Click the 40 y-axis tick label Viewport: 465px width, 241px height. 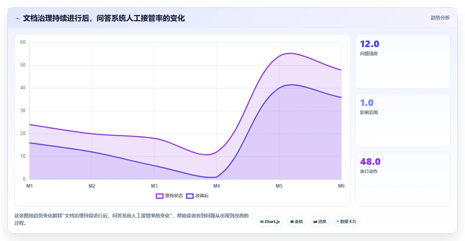pyautogui.click(x=23, y=88)
